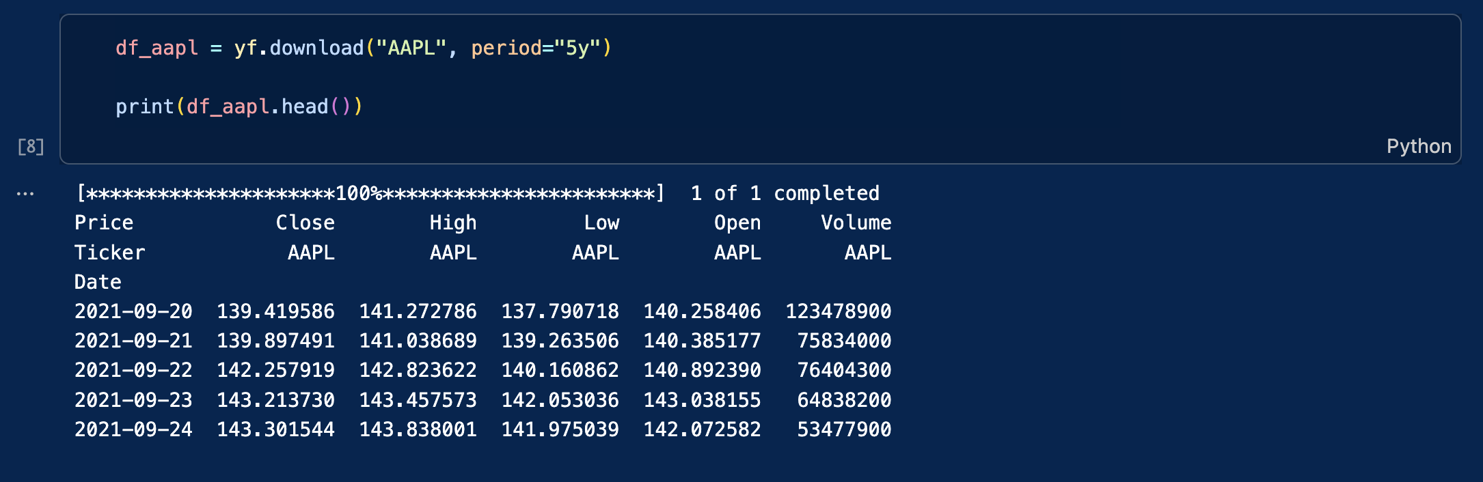The image size is (1483, 482).
Task: Select close value 142.257919
Action: 275,371
